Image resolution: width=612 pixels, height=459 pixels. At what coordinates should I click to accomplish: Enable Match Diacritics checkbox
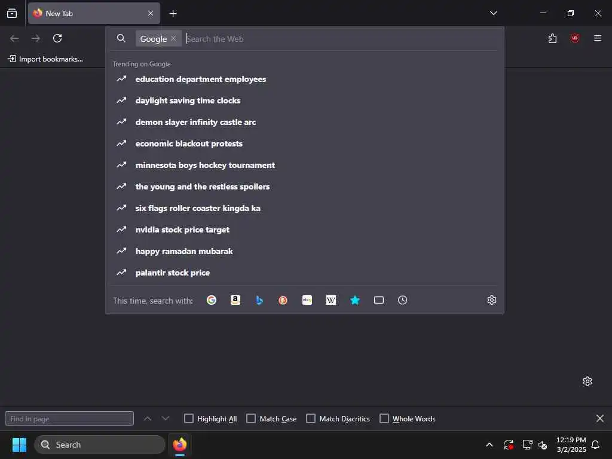click(311, 418)
